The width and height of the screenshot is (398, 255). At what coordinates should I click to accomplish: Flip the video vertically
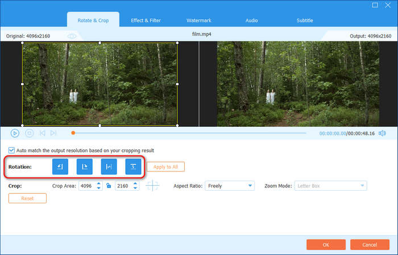(x=133, y=166)
